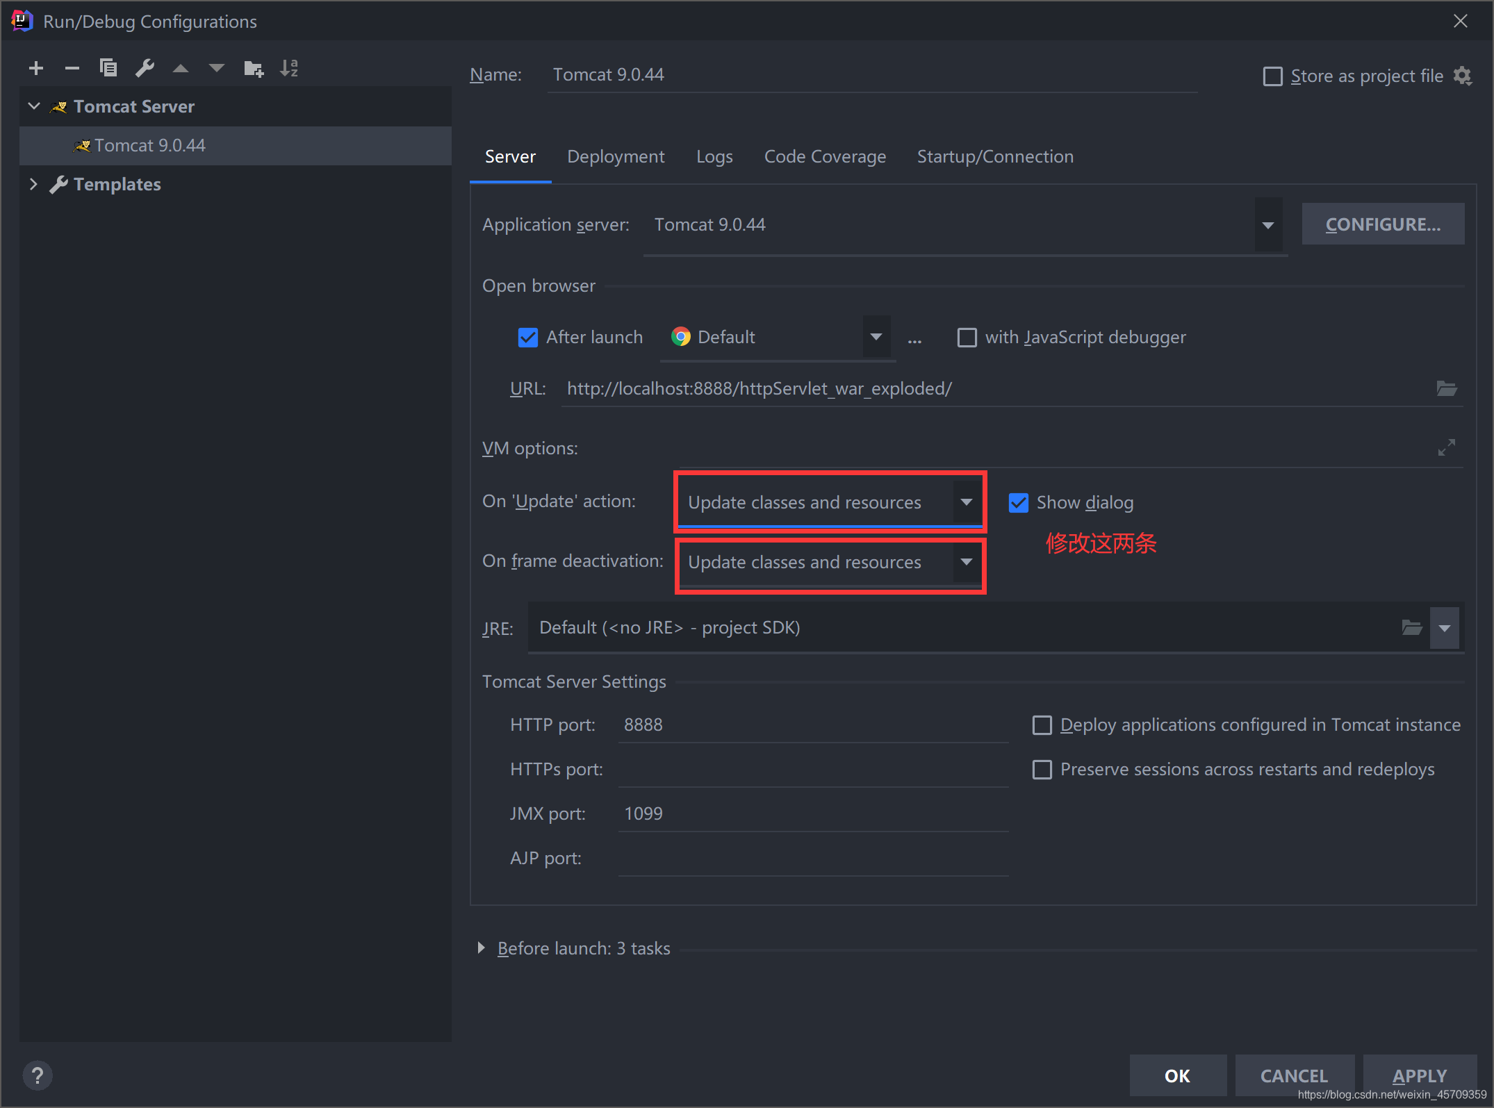
Task: Switch to Server tab
Action: [510, 157]
